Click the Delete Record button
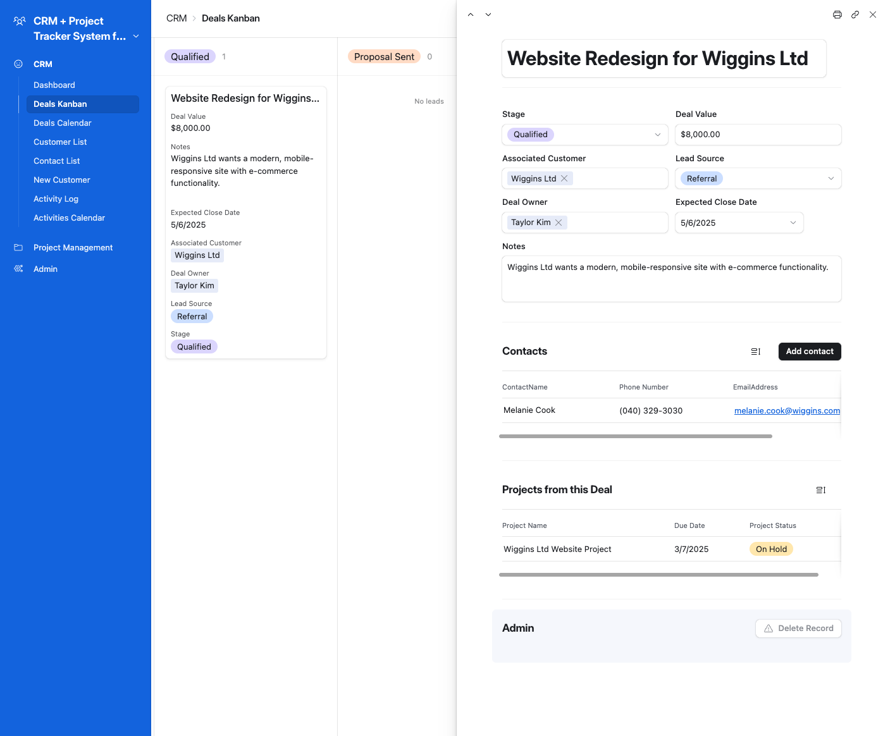 (798, 628)
